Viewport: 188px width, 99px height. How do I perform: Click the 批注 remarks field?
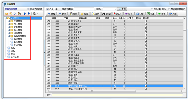point(117,95)
